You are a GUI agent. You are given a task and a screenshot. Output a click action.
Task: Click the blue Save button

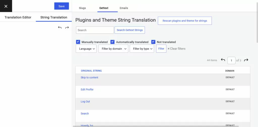click(x=61, y=6)
